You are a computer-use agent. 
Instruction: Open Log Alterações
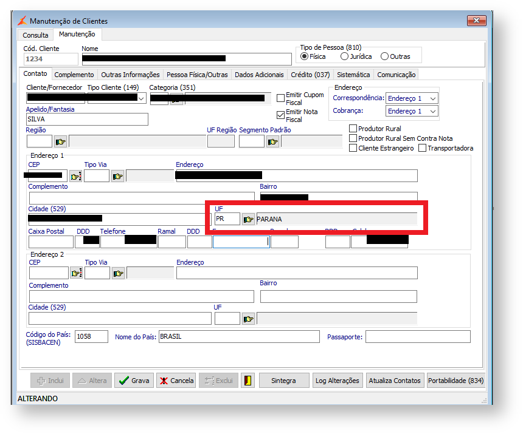338,381
